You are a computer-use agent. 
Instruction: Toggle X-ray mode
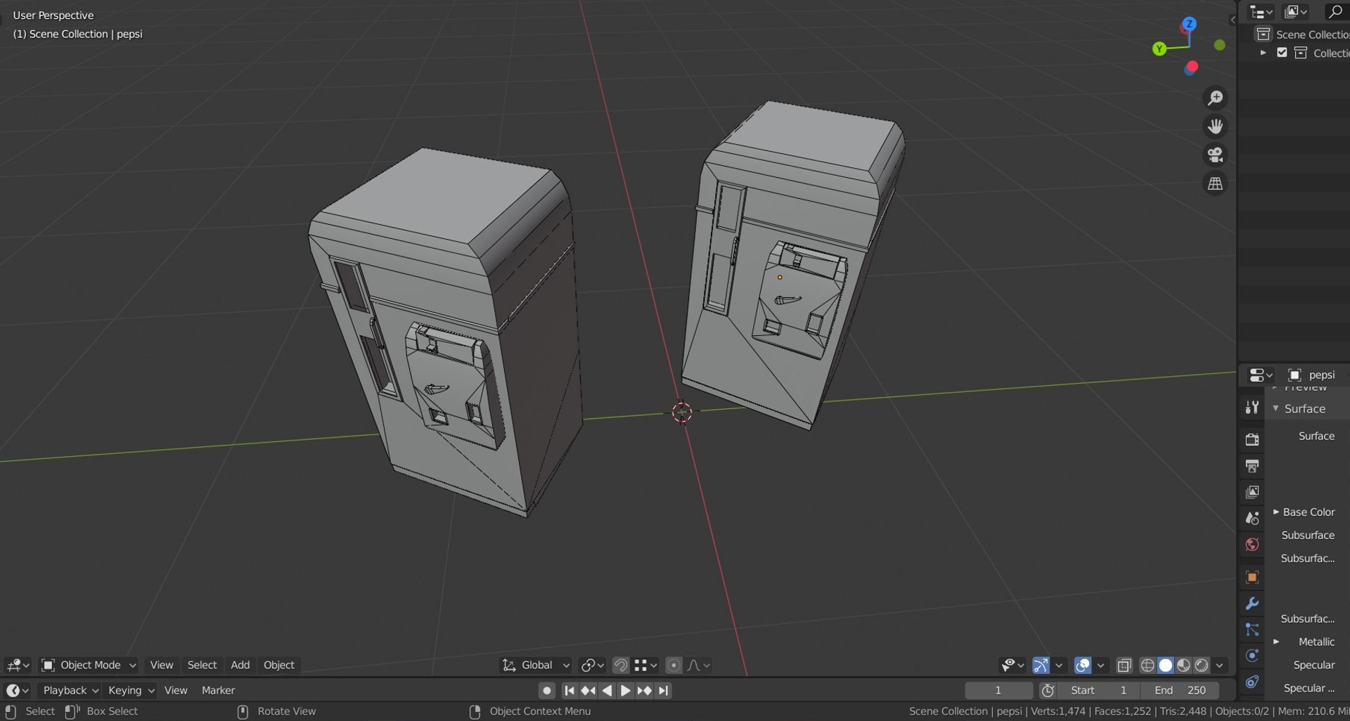(1124, 665)
